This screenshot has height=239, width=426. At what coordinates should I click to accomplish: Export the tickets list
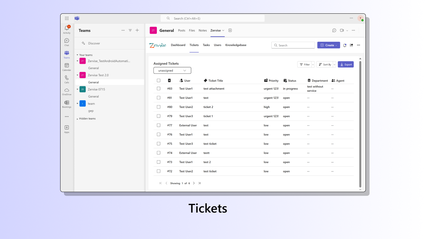coord(346,64)
